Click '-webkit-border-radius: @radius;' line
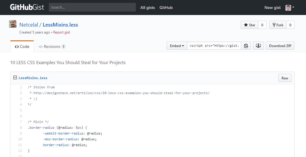Viewport: 306px width, 157px height. point(73,133)
